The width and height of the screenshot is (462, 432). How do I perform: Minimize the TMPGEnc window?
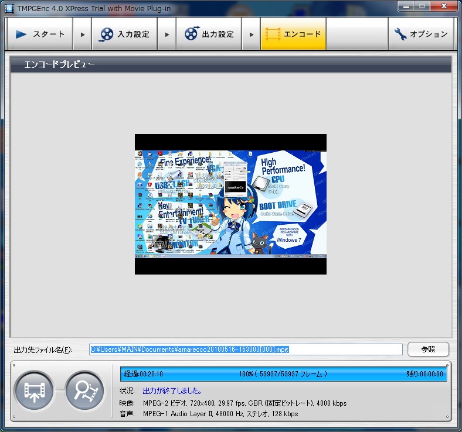[406, 6]
